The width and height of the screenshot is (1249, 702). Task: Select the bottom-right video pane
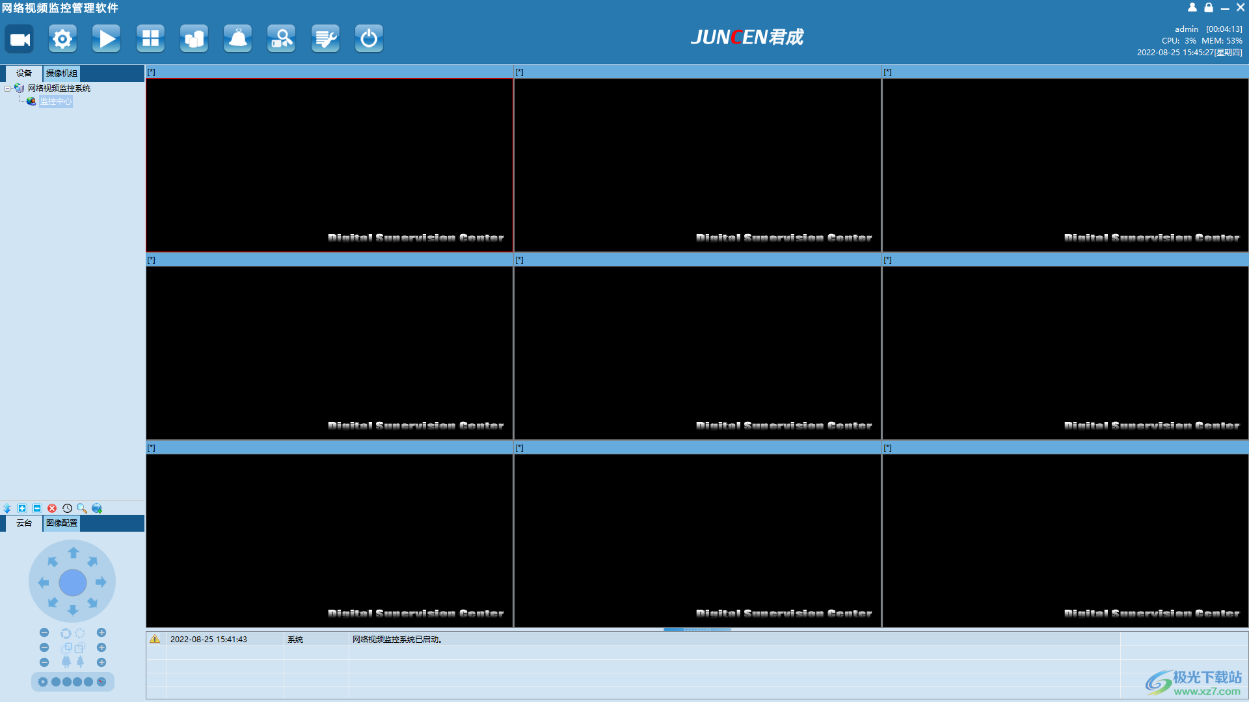1066,541
